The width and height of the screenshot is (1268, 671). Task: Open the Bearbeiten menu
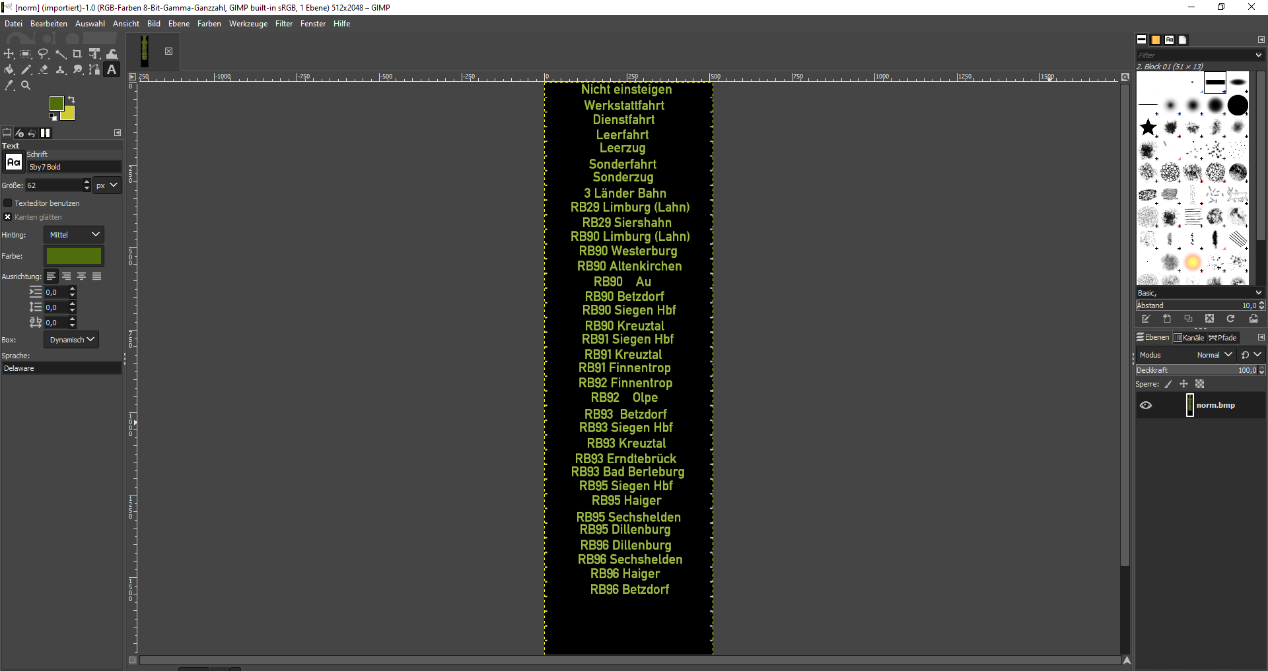coord(49,24)
